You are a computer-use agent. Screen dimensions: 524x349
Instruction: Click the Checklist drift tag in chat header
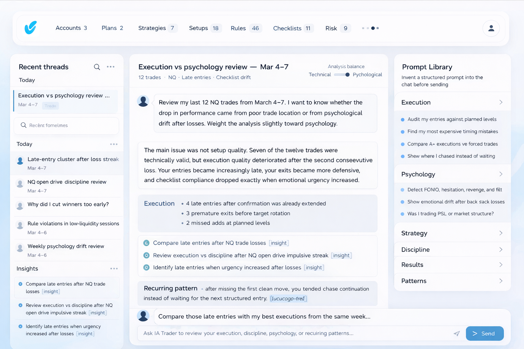click(233, 77)
